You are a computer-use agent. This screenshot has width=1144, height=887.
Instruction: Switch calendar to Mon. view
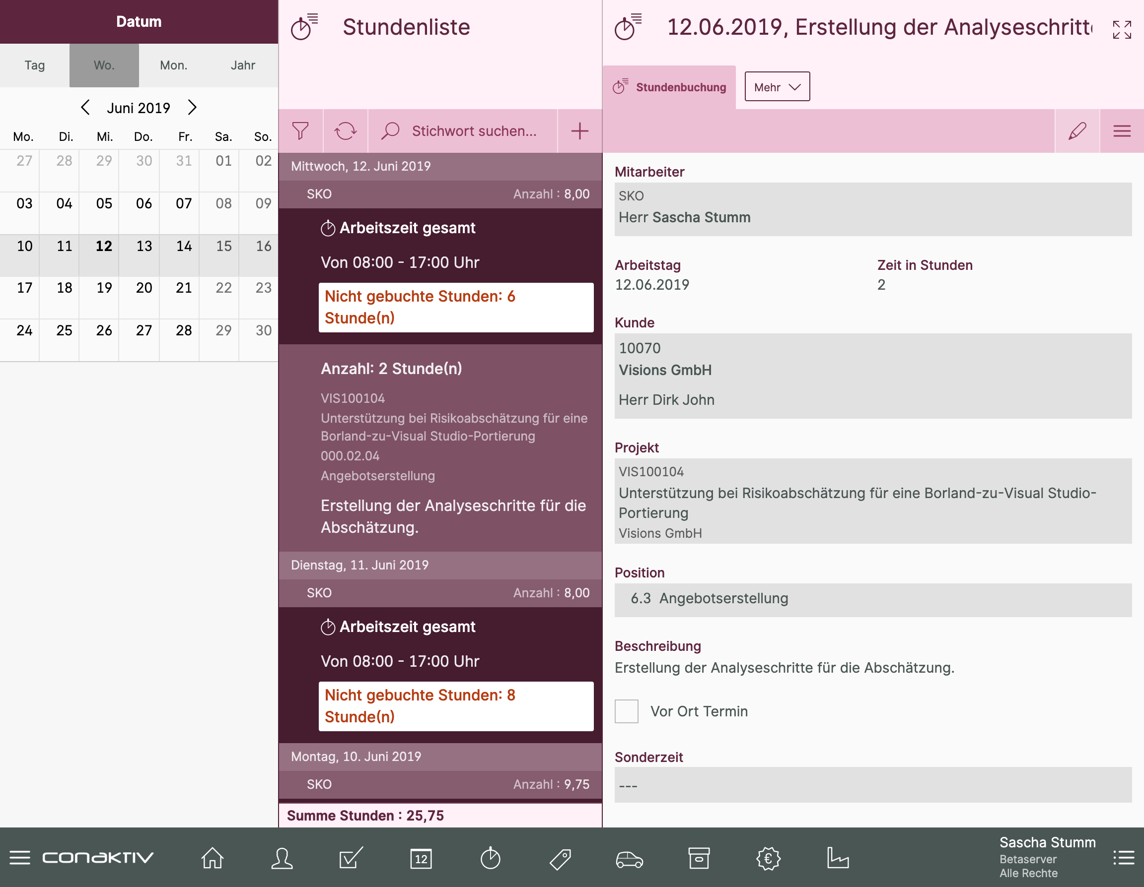click(x=173, y=65)
